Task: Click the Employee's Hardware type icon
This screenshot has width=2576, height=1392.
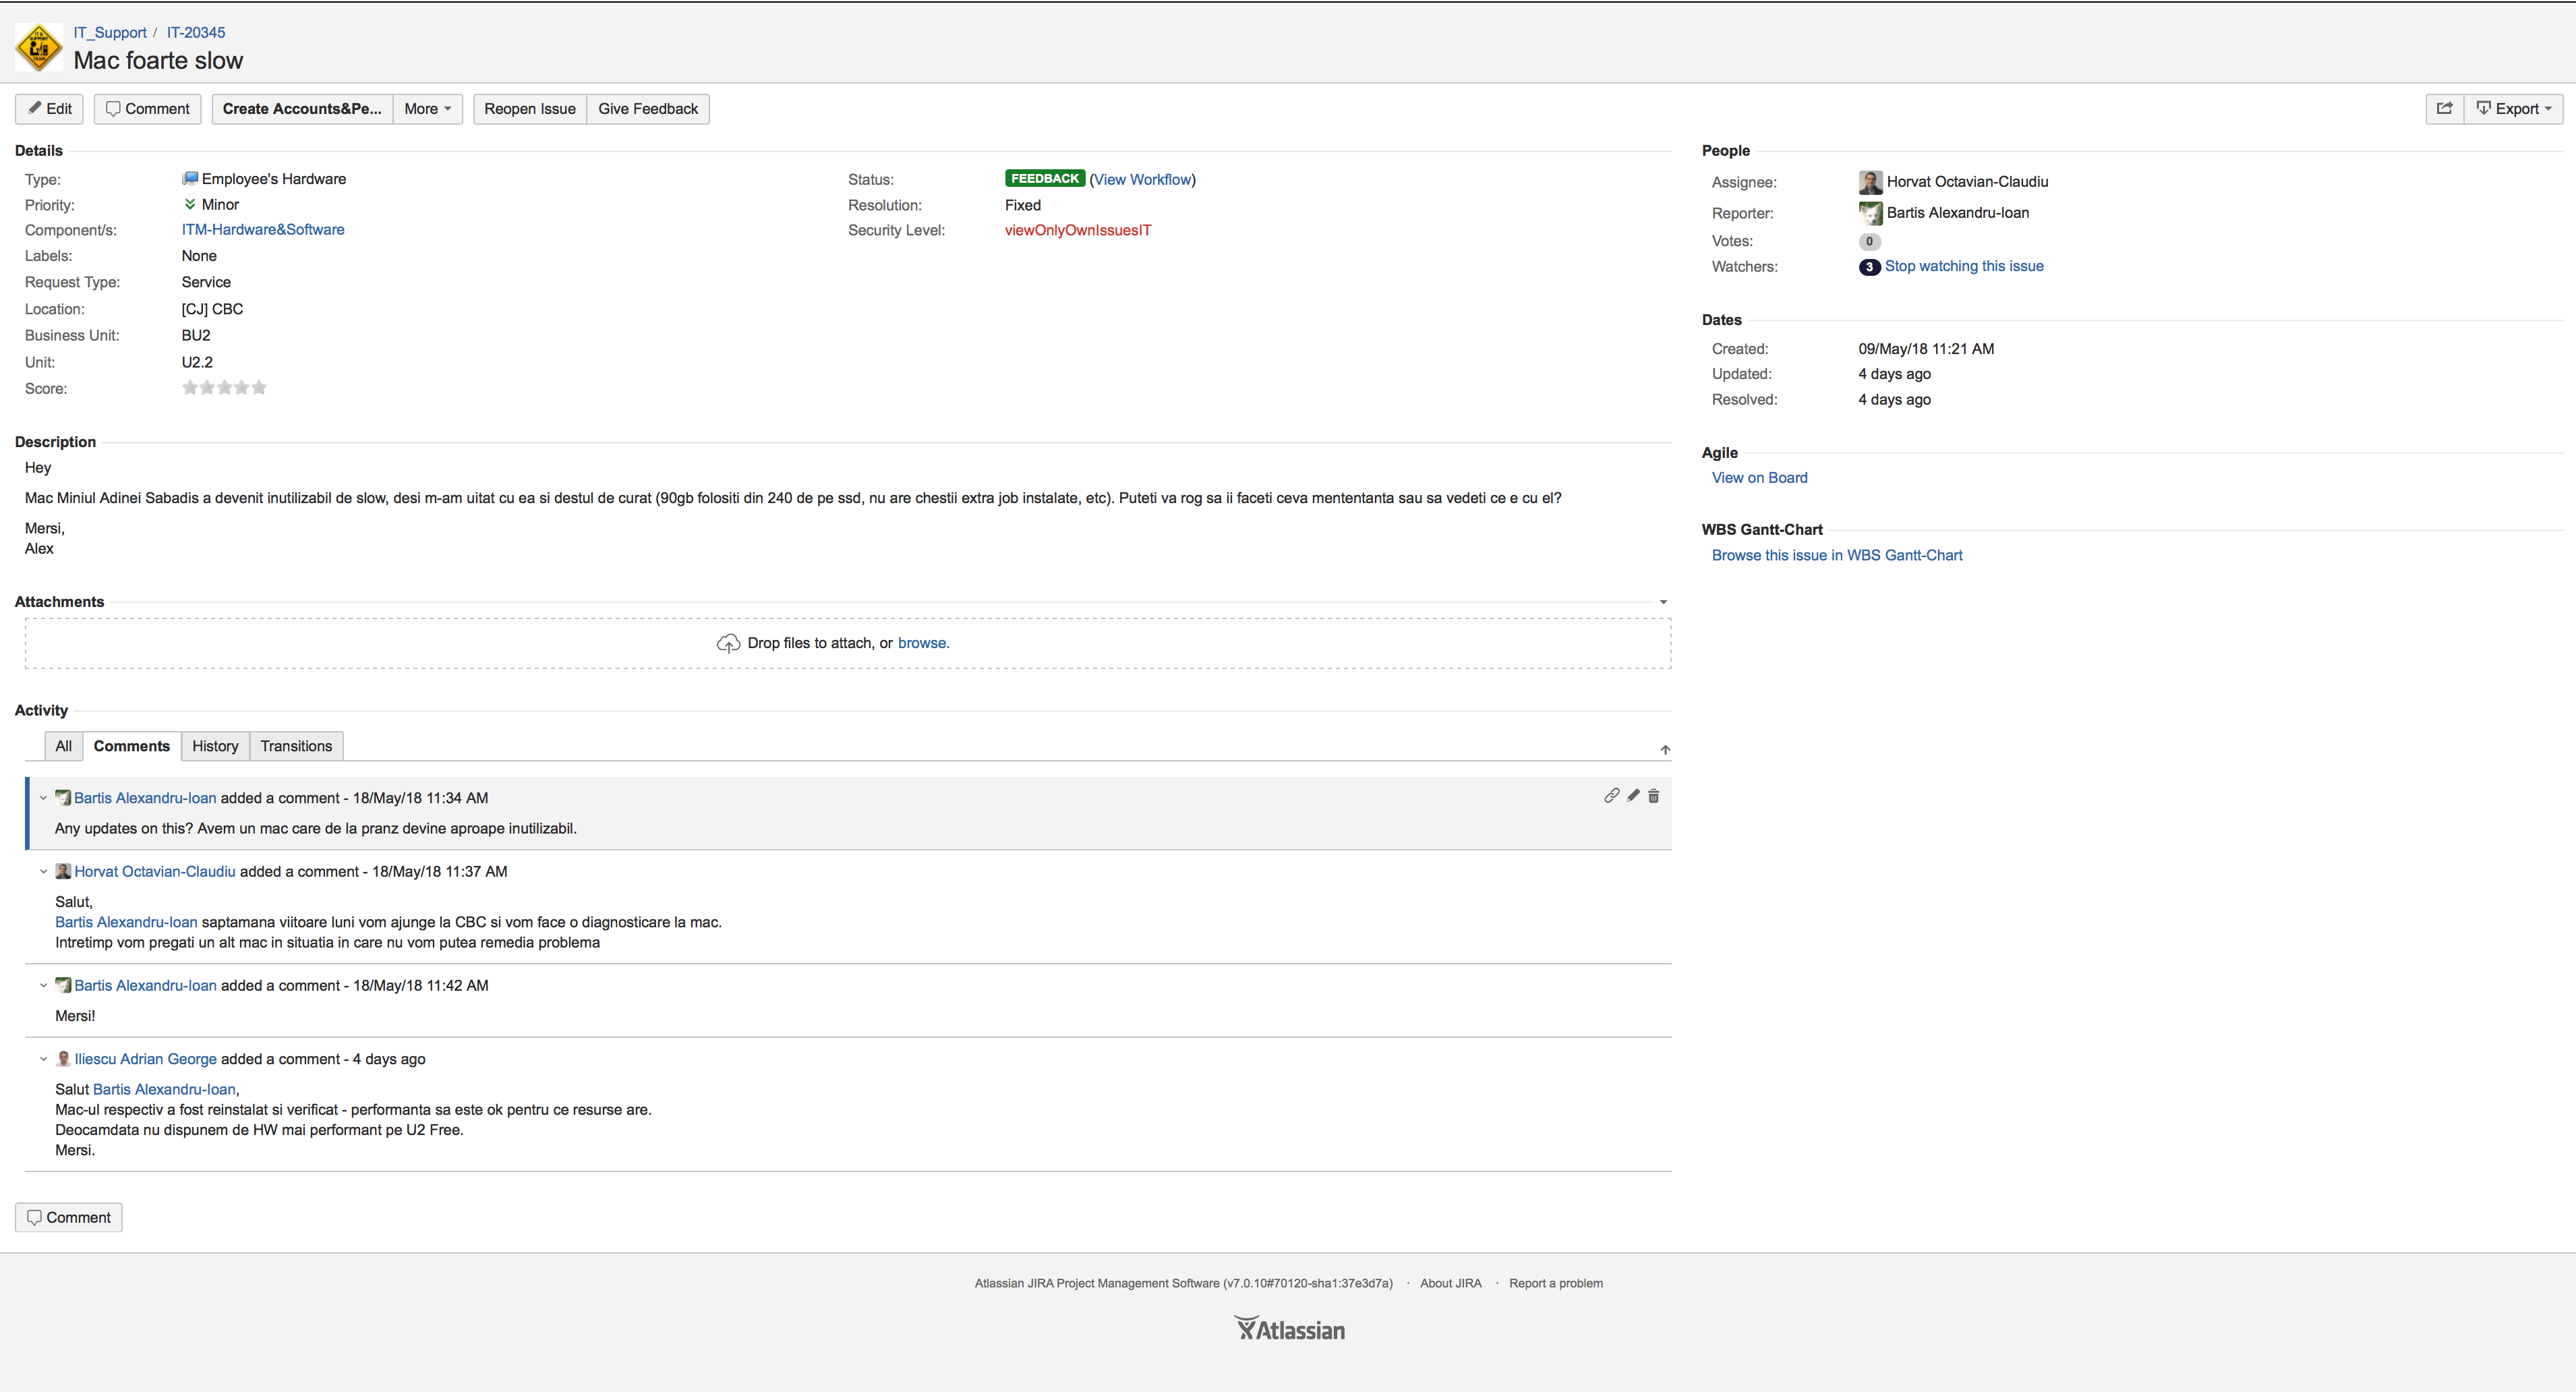Action: (x=190, y=179)
